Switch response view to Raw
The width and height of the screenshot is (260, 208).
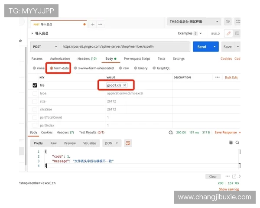53,143
